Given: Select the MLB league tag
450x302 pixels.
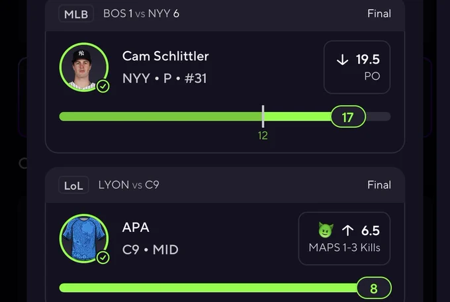Looking at the screenshot, I should tap(76, 14).
